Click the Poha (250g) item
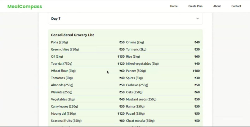250x127 pixels. point(59,42)
